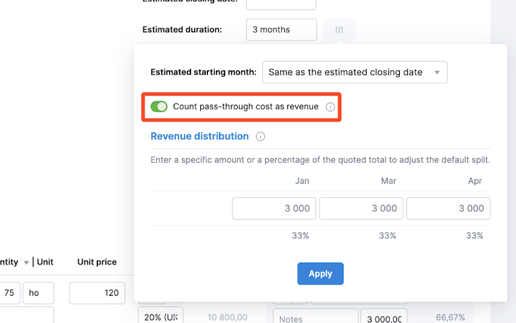516x323 pixels.
Task: Click the unit field showing ho
Action: (x=39, y=293)
